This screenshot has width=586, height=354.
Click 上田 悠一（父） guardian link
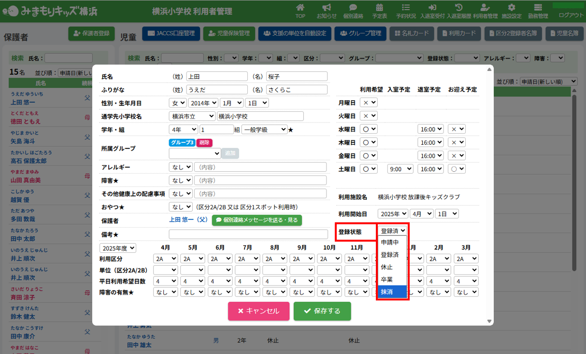tap(188, 220)
